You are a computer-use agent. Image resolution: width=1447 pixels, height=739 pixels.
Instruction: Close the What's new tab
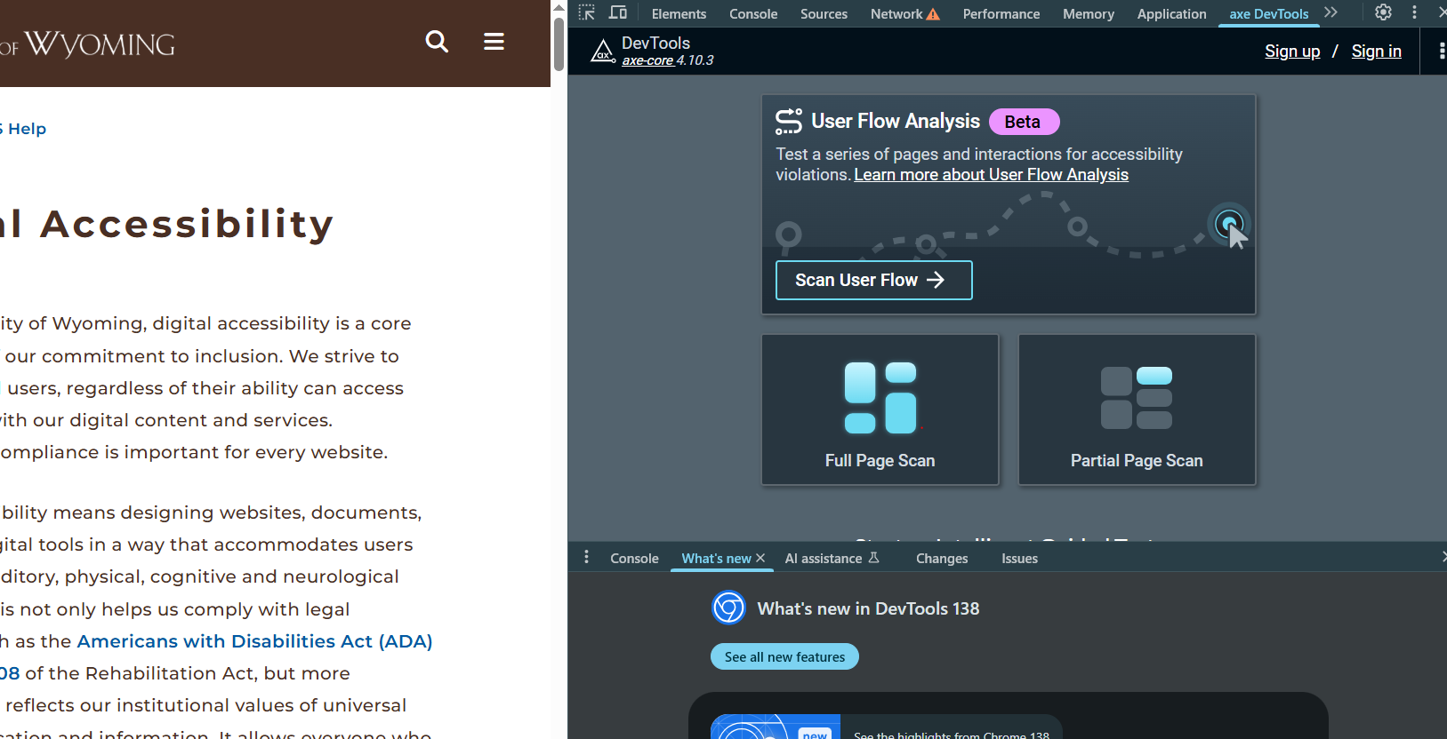click(x=760, y=558)
